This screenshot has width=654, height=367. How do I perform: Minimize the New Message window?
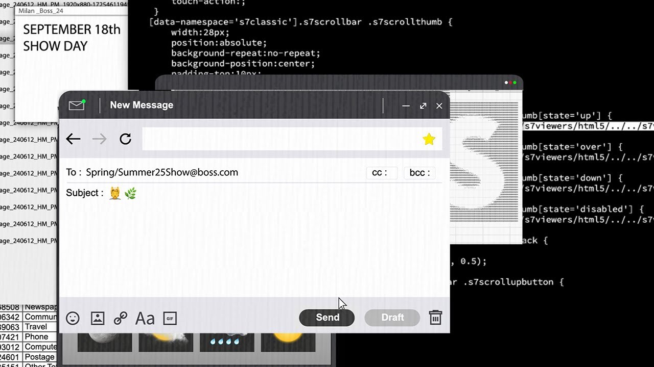pyautogui.click(x=406, y=106)
